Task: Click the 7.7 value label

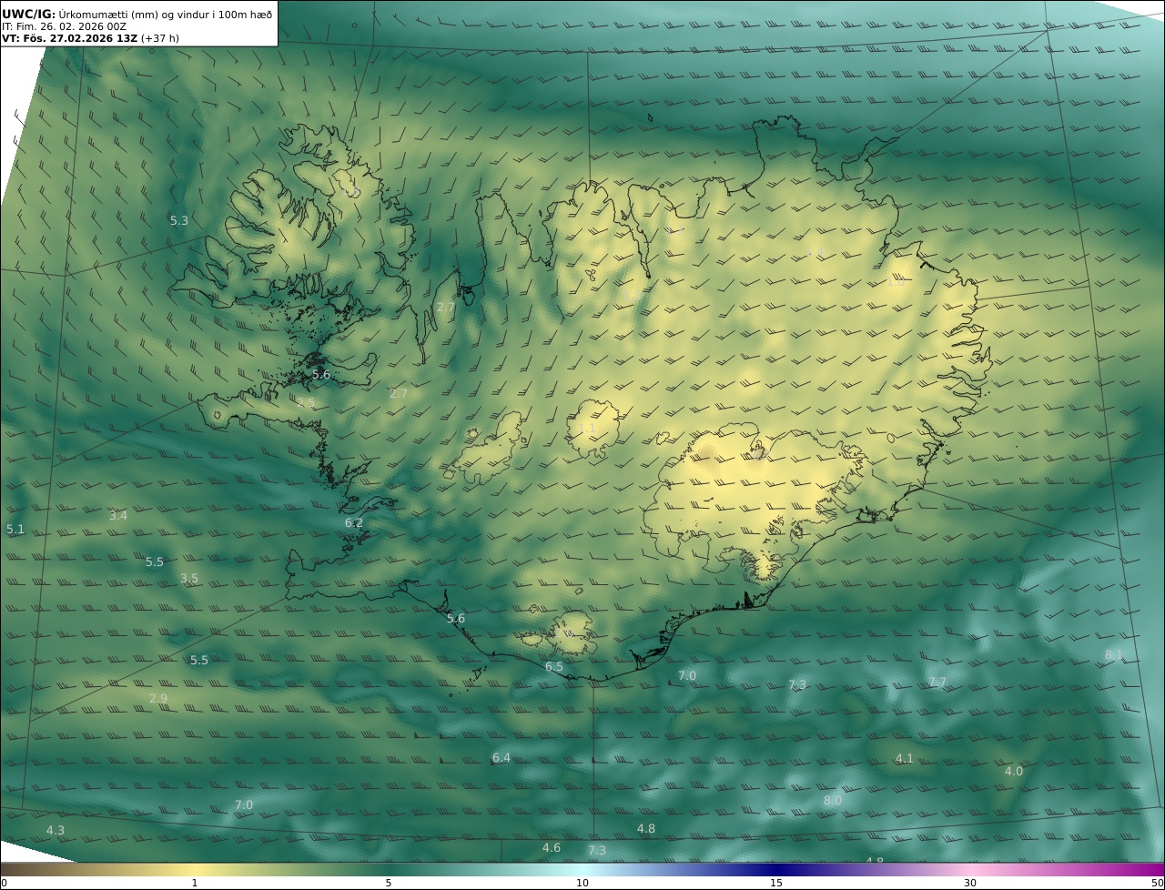Action: coord(937,683)
